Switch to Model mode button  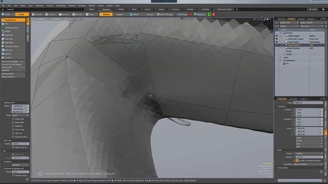[8, 14]
